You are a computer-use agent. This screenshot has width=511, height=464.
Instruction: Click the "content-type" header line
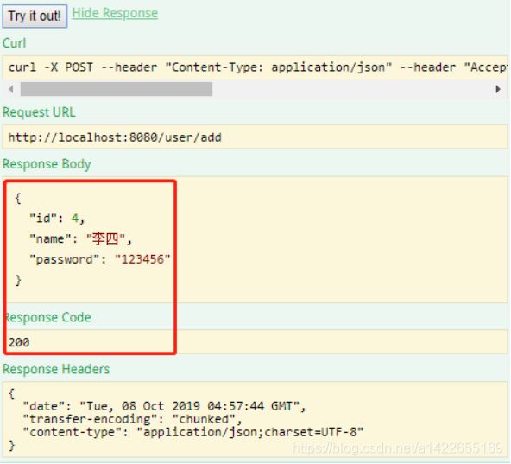[x=193, y=432]
